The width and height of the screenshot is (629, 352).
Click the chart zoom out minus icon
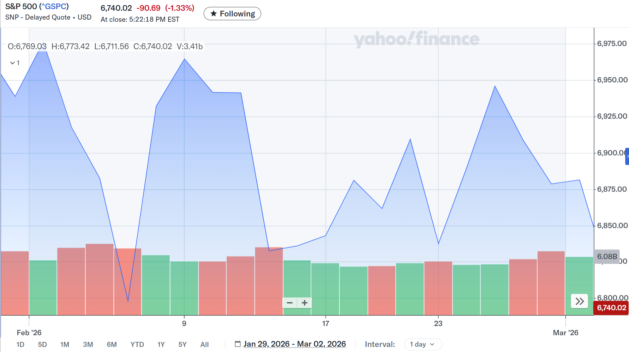coord(290,303)
